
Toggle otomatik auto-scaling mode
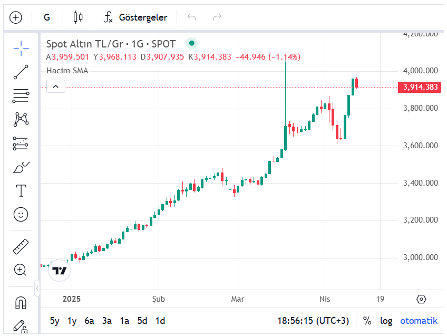[419, 321]
